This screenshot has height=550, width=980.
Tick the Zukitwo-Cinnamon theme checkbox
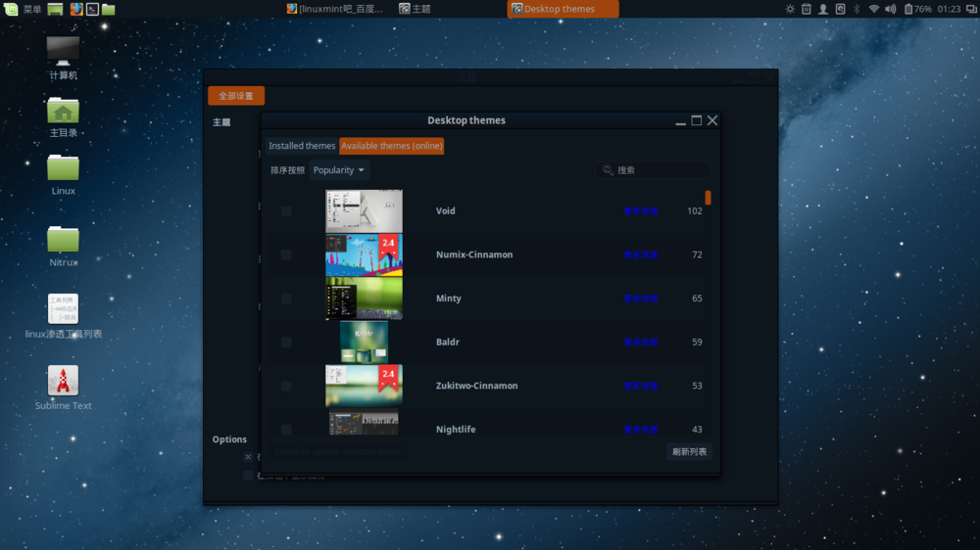(286, 386)
